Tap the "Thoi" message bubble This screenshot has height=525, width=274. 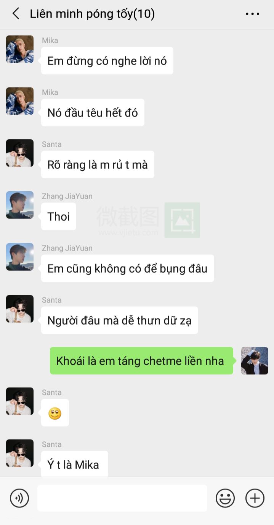[x=59, y=216]
